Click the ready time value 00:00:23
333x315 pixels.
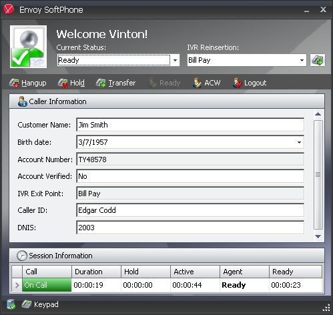pos(286,285)
